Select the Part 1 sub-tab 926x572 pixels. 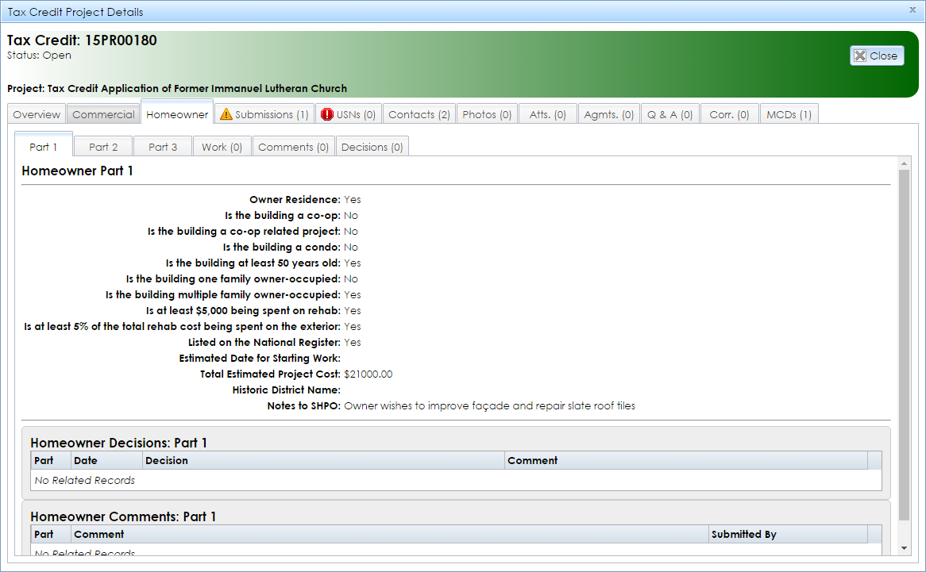[44, 146]
